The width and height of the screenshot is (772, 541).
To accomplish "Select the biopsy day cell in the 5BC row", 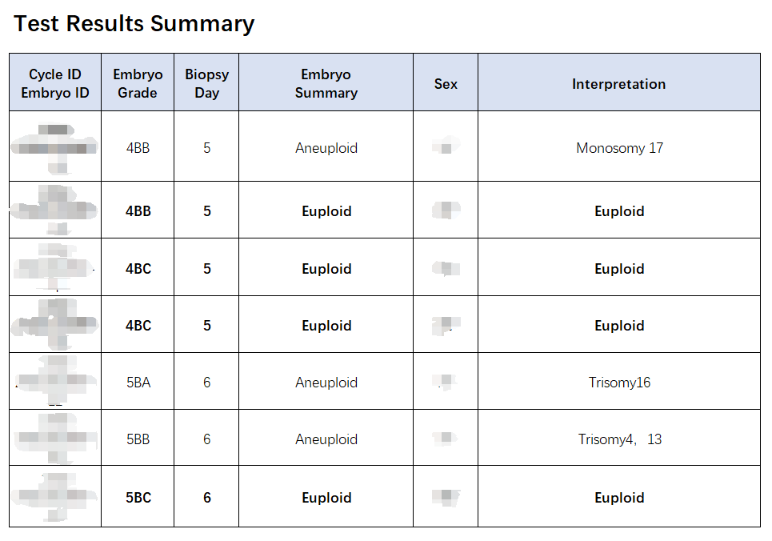I will click(x=206, y=498).
